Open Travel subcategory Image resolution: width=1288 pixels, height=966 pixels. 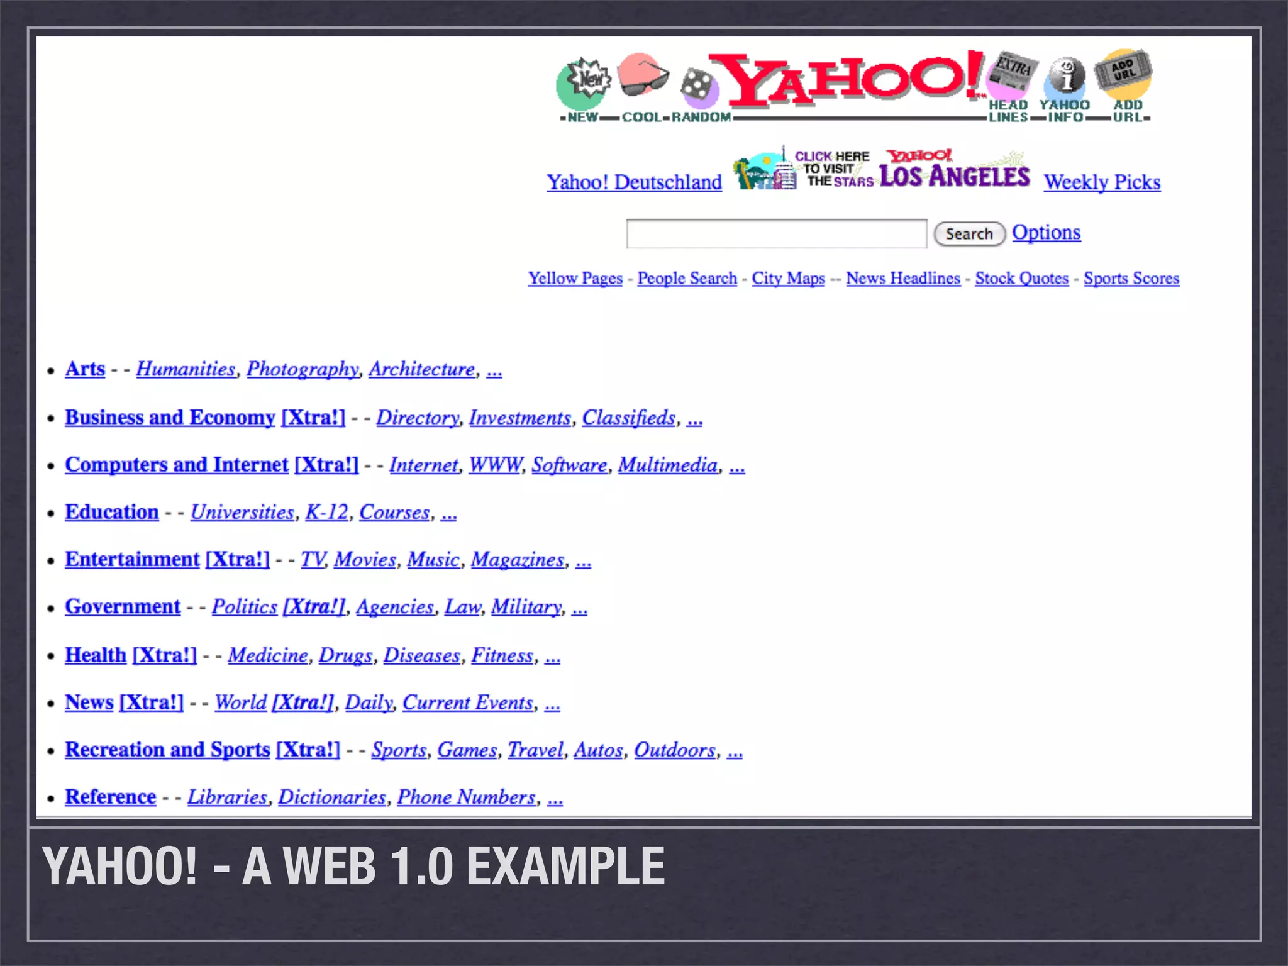(535, 750)
